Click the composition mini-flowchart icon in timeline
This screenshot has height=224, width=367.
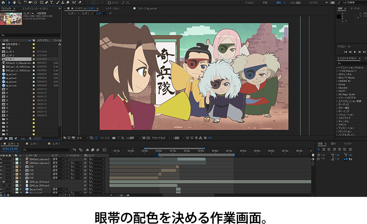point(74,150)
